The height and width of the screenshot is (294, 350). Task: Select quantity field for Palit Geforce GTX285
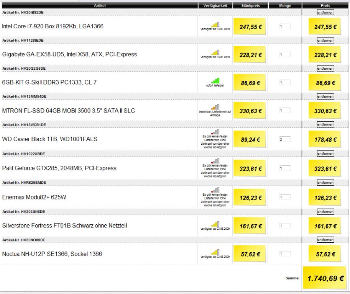click(285, 168)
